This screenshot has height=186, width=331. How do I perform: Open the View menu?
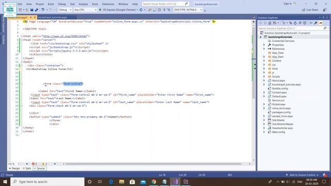(x=29, y=4)
